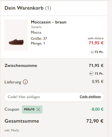This screenshot has width=112, height=137.
Task: Remove the Milla10 coupon with the X
Action: click(x=38, y=110)
